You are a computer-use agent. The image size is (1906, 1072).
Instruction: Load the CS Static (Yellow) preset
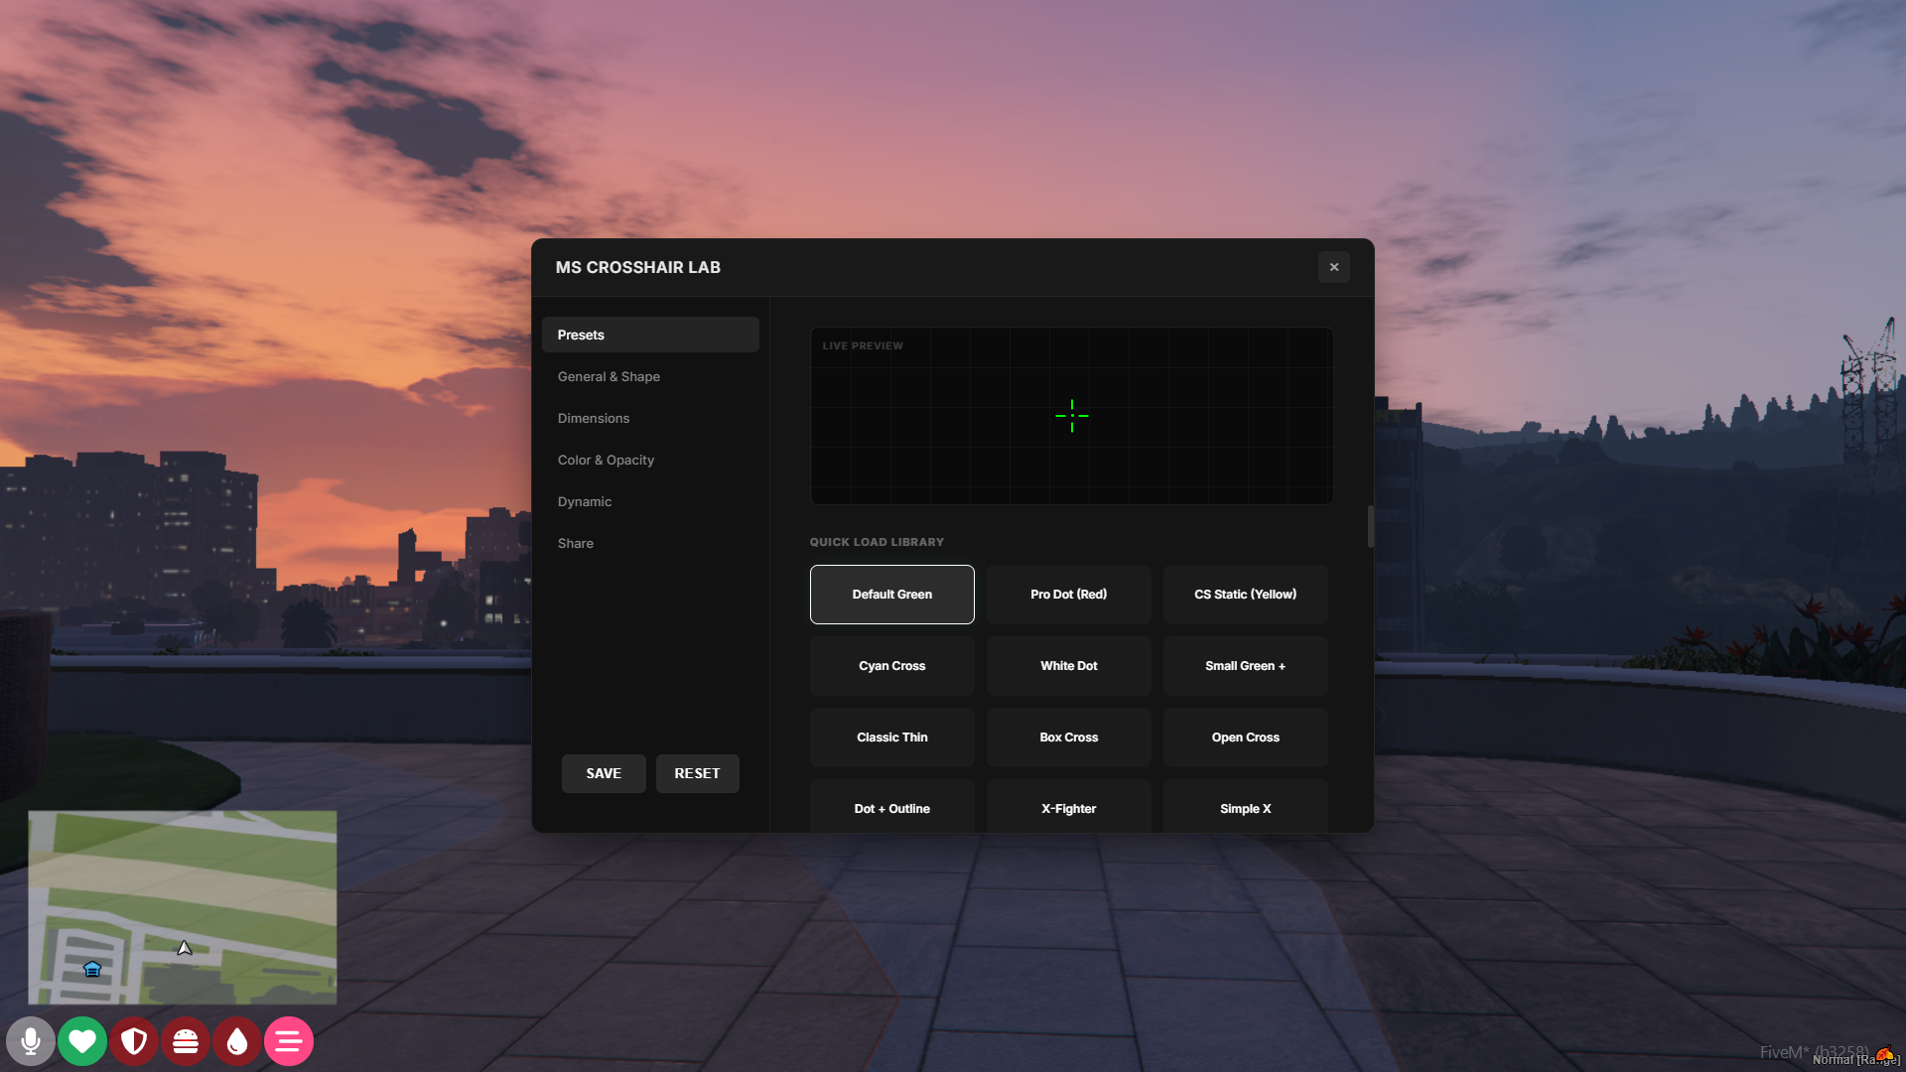(1245, 594)
